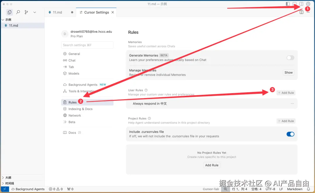Toggle the secondary sidebar layout icon
The height and width of the screenshot is (193, 315).
tap(301, 4)
